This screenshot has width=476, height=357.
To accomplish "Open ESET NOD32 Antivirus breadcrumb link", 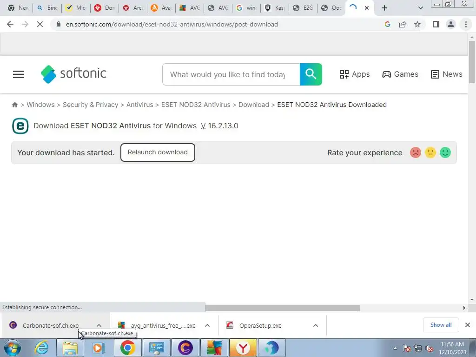I will coord(196,105).
